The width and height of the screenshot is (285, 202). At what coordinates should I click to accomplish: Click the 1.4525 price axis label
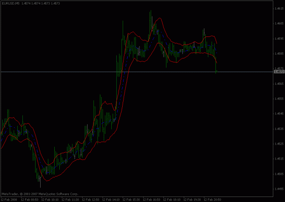[280, 144]
